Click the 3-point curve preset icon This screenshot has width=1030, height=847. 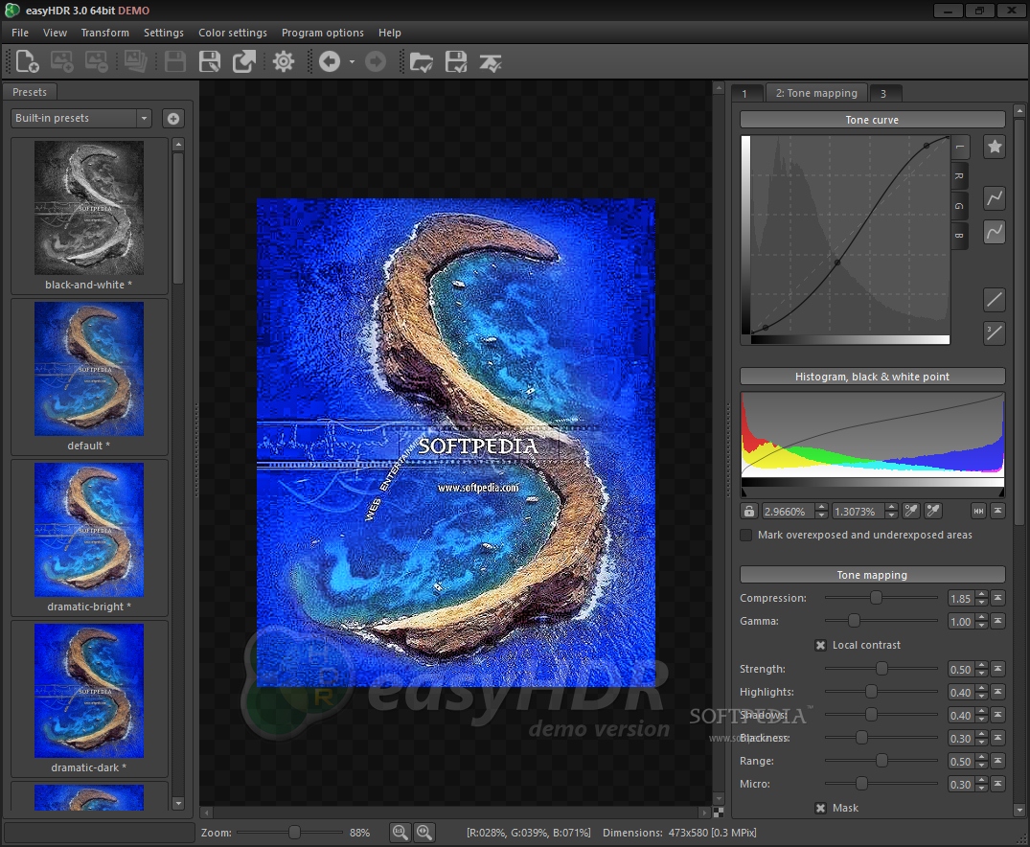(x=995, y=333)
